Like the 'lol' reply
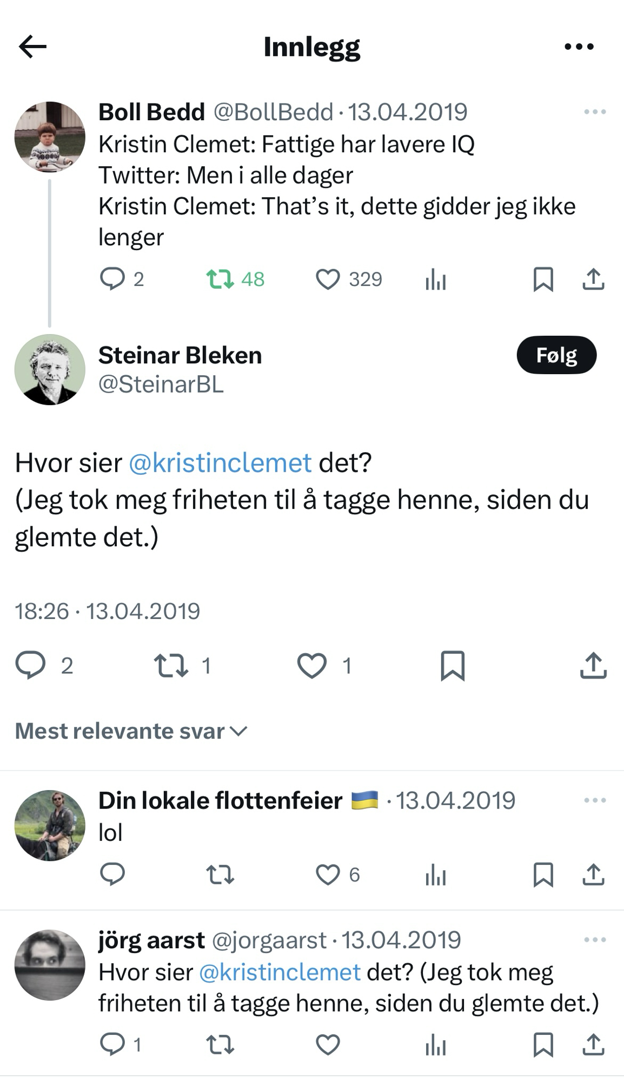Image resolution: width=624 pixels, height=1083 pixels. coord(328,875)
